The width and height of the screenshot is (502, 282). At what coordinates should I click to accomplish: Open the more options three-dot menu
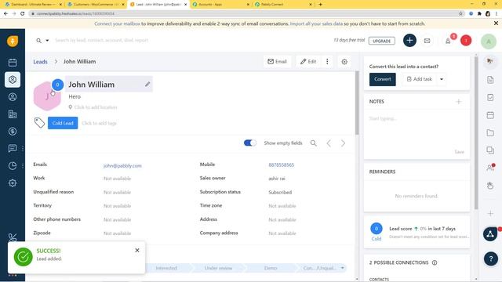click(x=327, y=61)
